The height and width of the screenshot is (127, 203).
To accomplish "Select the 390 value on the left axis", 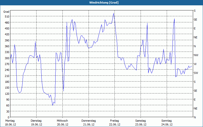I will click(x=7, y=40).
